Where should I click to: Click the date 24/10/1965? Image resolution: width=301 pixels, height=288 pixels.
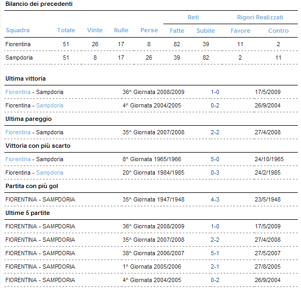click(269, 159)
